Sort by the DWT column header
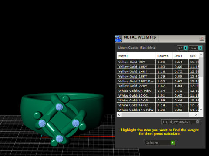 point(180,56)
